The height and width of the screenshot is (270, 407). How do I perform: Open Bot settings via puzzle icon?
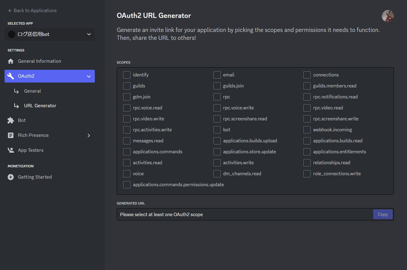10,120
